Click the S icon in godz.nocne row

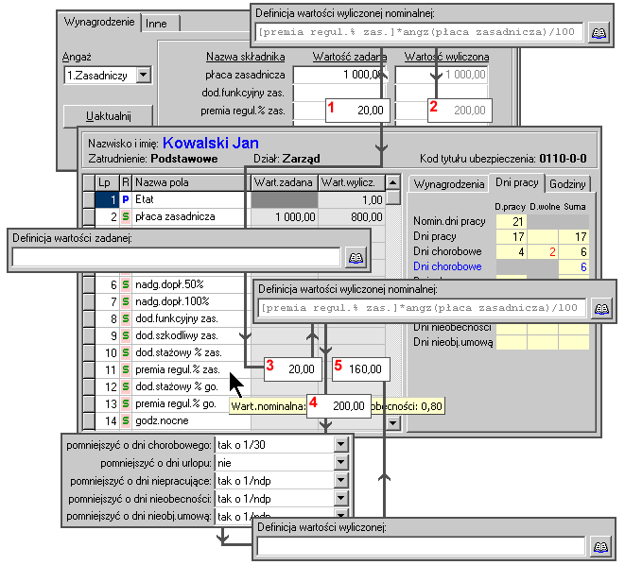point(126,420)
